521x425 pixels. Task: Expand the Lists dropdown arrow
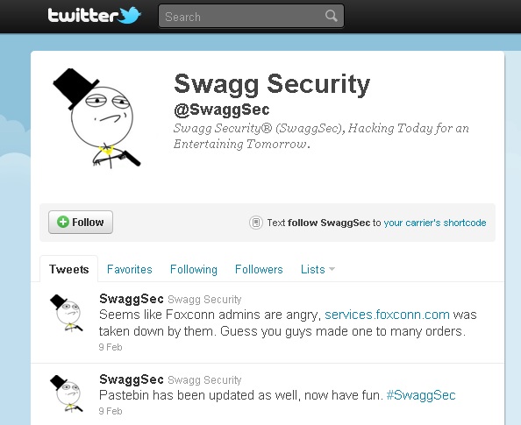[x=332, y=269]
